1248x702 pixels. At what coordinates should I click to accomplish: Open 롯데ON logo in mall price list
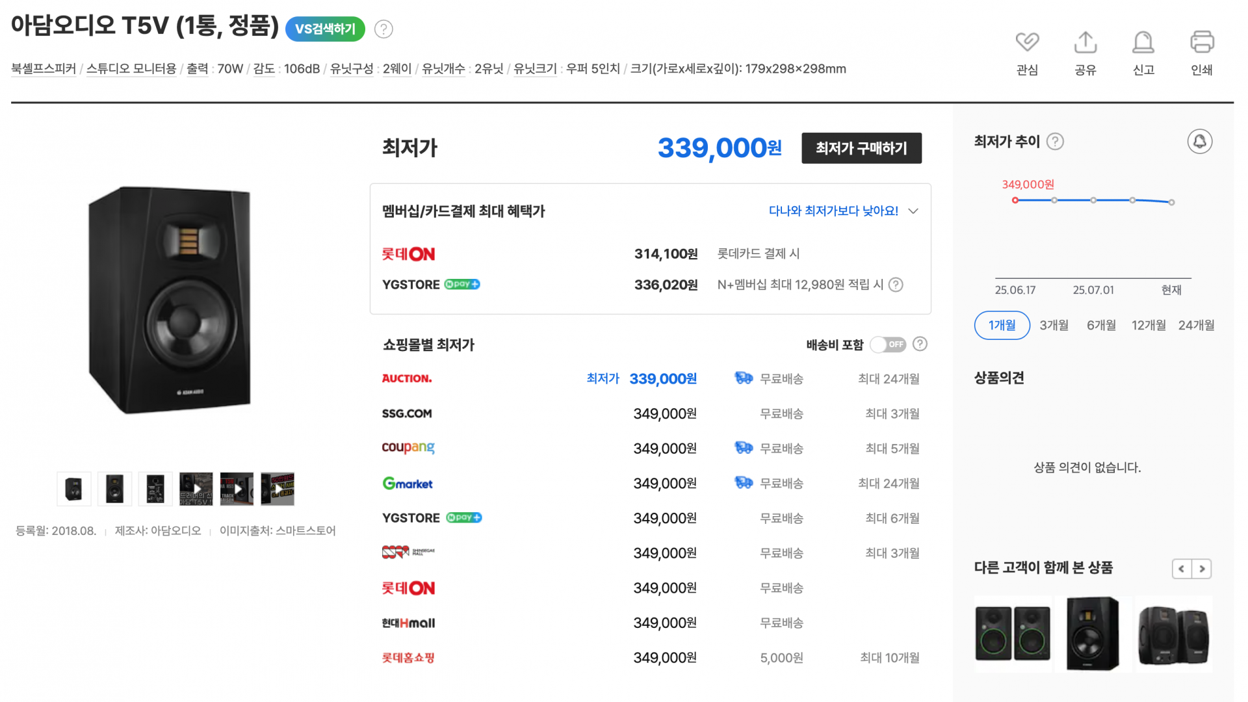[408, 588]
